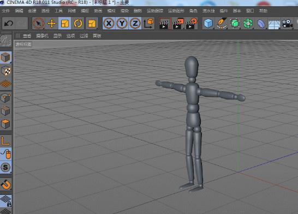Viewport: 298px width, 214px height.
Task: Open the viewport 面板 (Panel) menu
Action: (97, 35)
